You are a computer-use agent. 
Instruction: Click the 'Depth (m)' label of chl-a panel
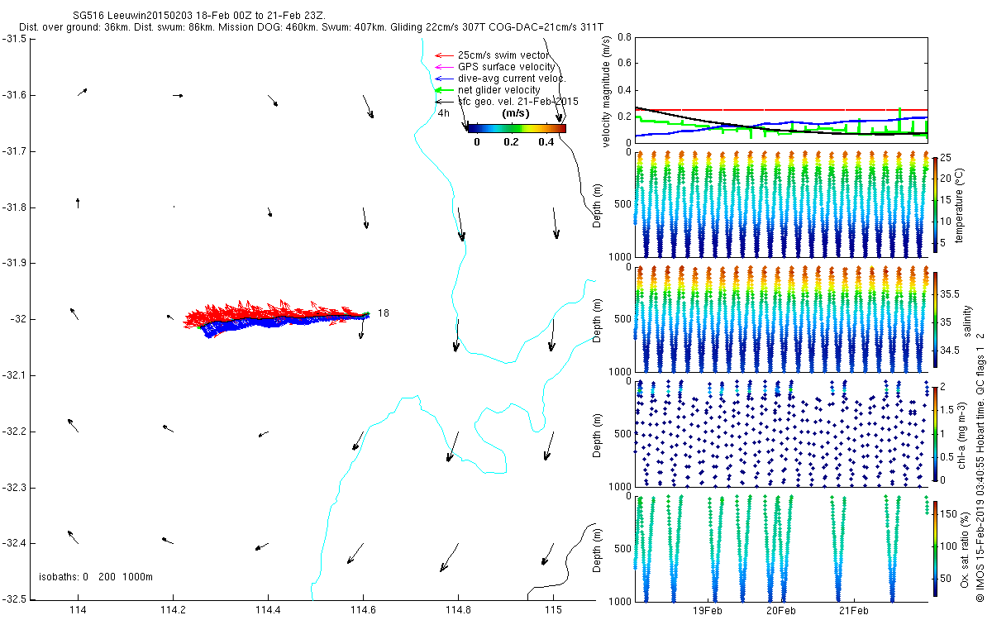click(599, 433)
